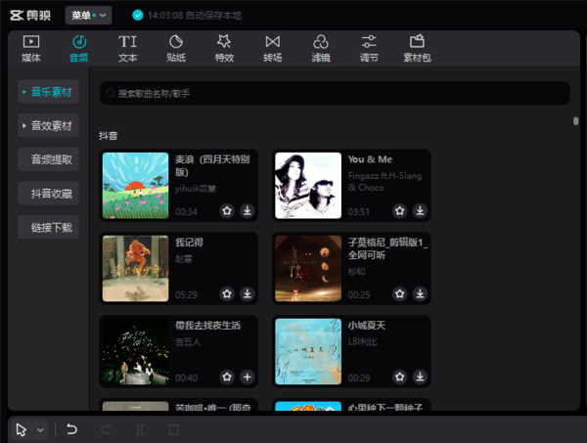Favorite the 卖浪 song with star
Screen dimensions: 587x443
click(x=226, y=210)
